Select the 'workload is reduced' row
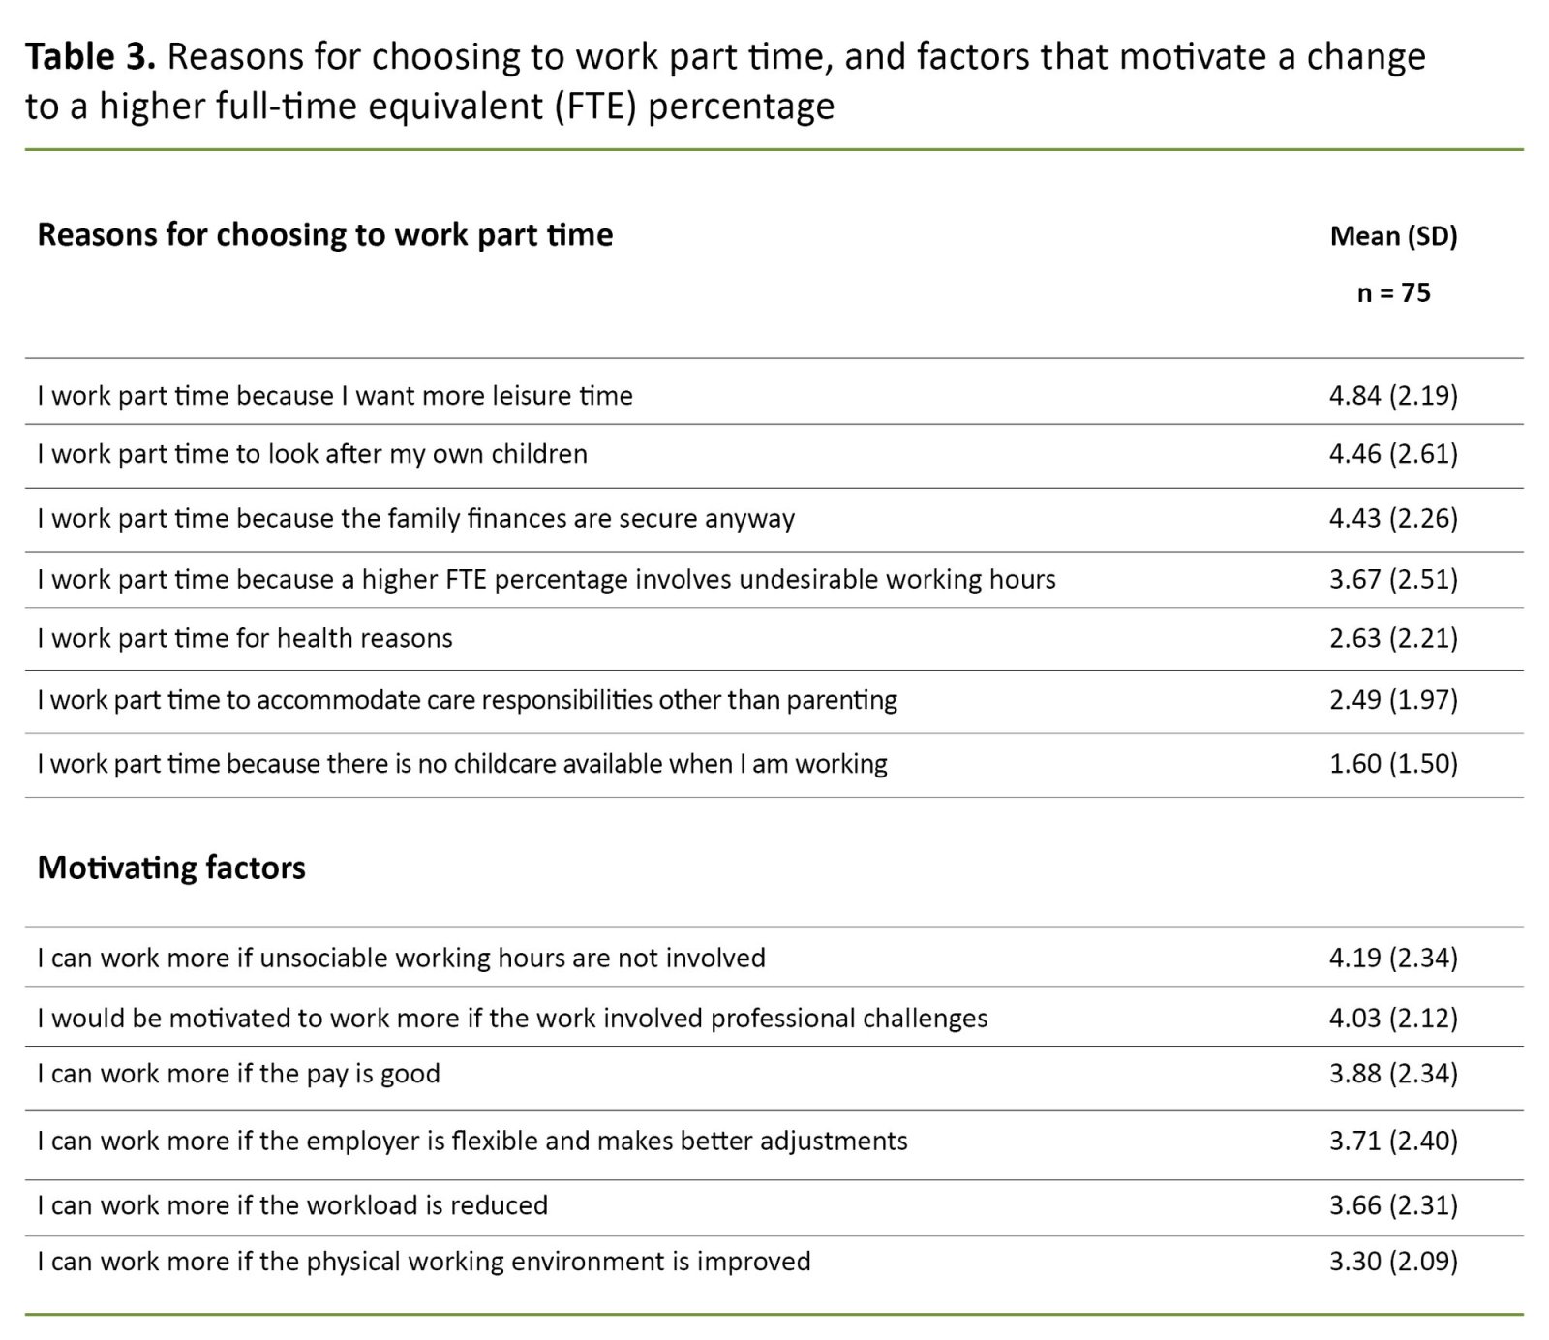This screenshot has width=1549, height=1340. [x=292, y=1205]
